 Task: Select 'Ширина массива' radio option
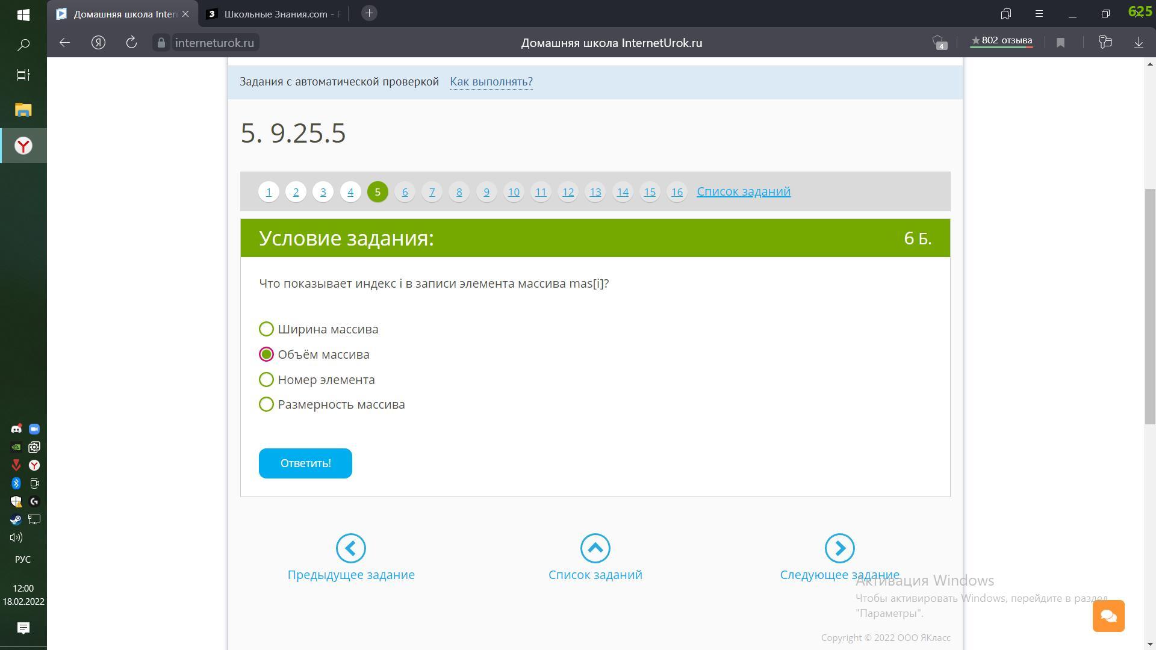[x=266, y=329]
